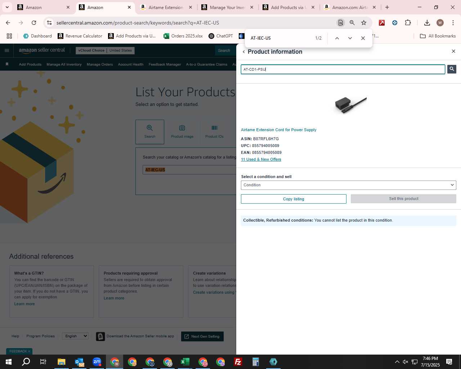This screenshot has width=461, height=369.
Task: Open Calculator from taskbar
Action: coord(256,362)
